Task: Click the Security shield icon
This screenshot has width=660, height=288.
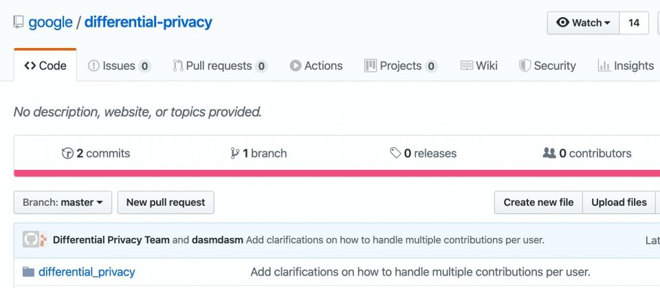Action: [525, 66]
